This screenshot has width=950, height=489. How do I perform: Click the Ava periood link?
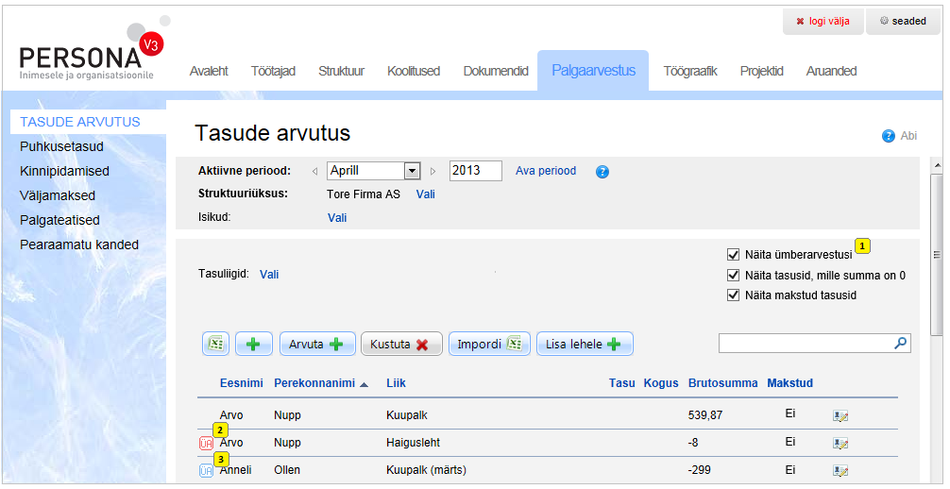(545, 171)
